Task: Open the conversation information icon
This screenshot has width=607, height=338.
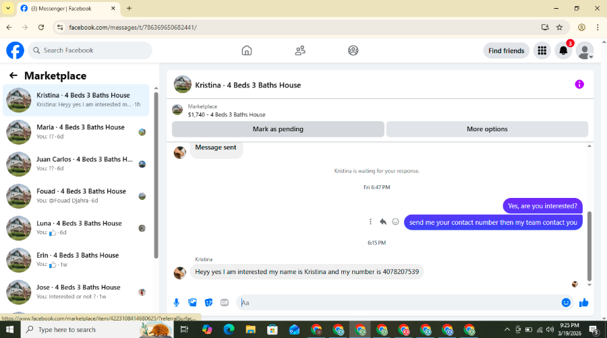Action: tap(579, 84)
